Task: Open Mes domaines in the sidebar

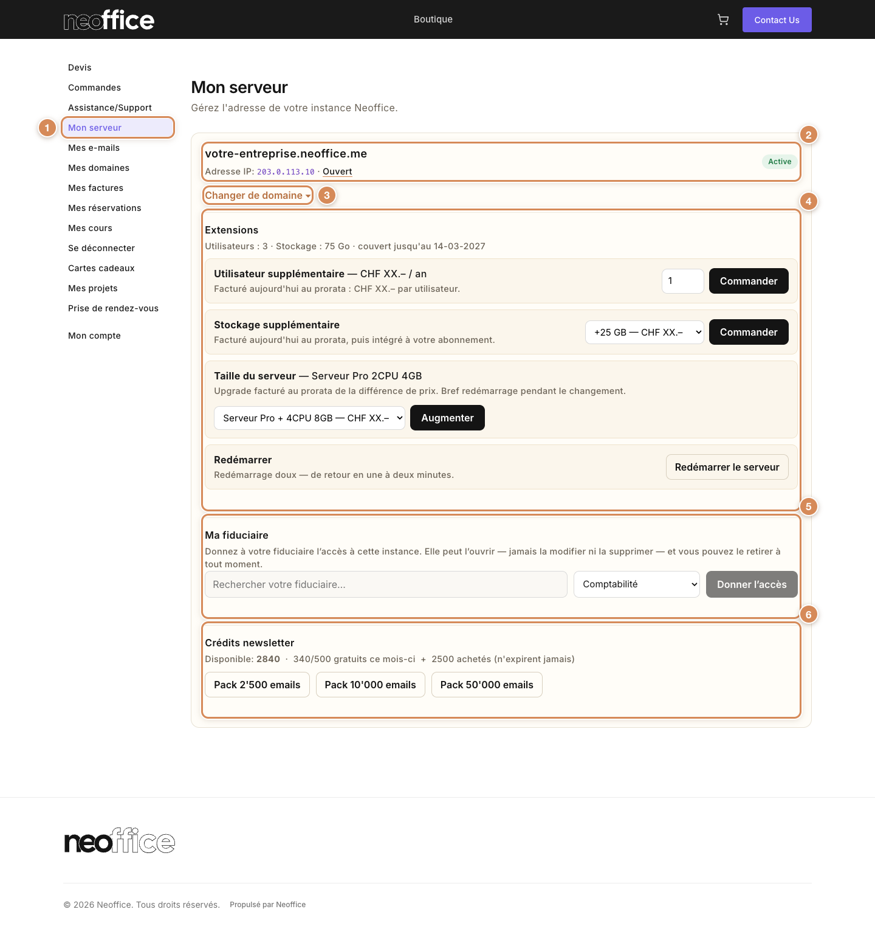Action: click(x=98, y=168)
